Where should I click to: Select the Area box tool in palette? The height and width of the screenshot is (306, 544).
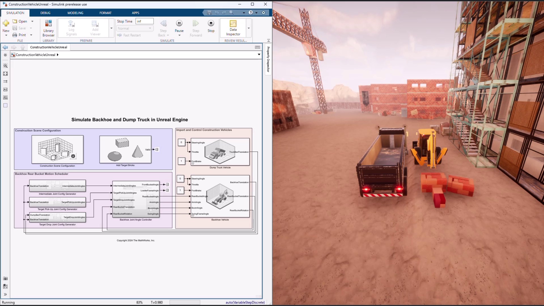coord(5,105)
